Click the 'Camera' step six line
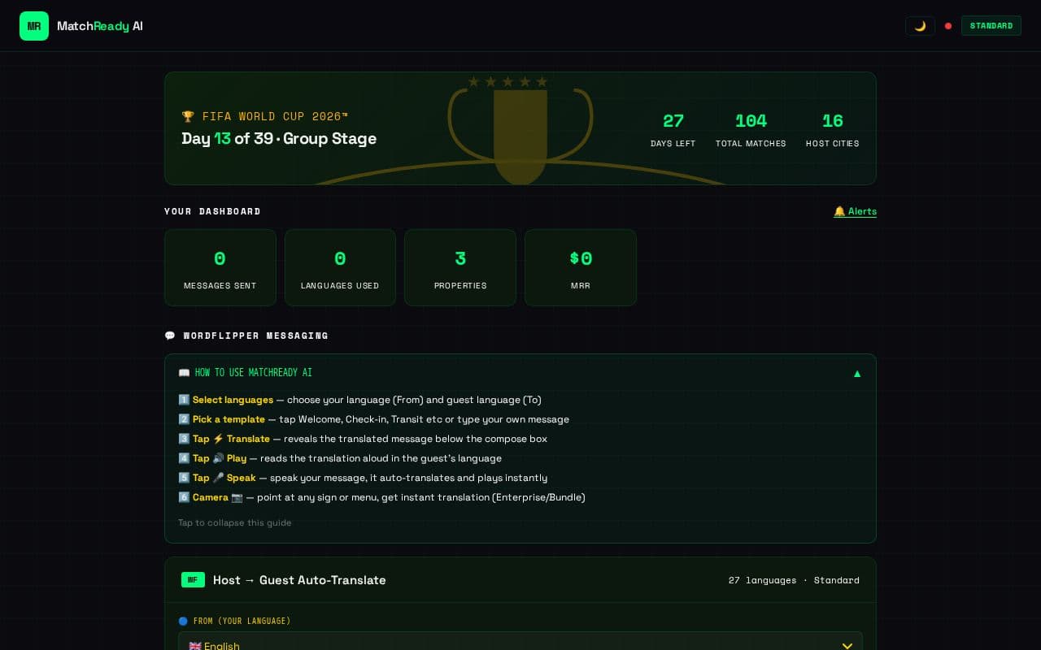Screen dimensions: 1041x650 click(x=381, y=497)
